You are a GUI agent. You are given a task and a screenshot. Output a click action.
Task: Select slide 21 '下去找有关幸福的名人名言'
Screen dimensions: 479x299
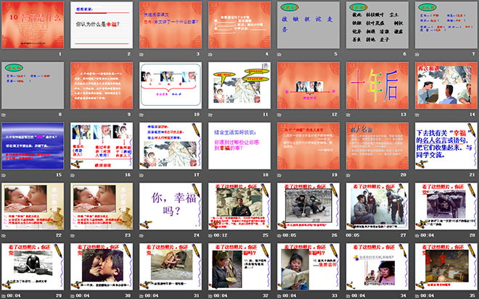tap(446, 146)
